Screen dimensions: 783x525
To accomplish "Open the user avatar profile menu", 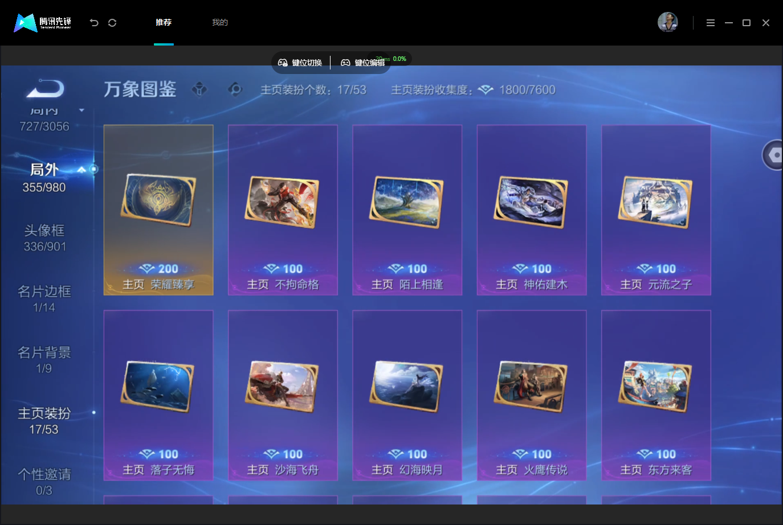I will (x=668, y=22).
